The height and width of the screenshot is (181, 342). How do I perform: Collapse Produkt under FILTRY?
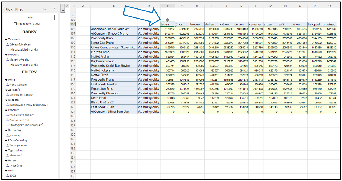[x=6, y=110]
